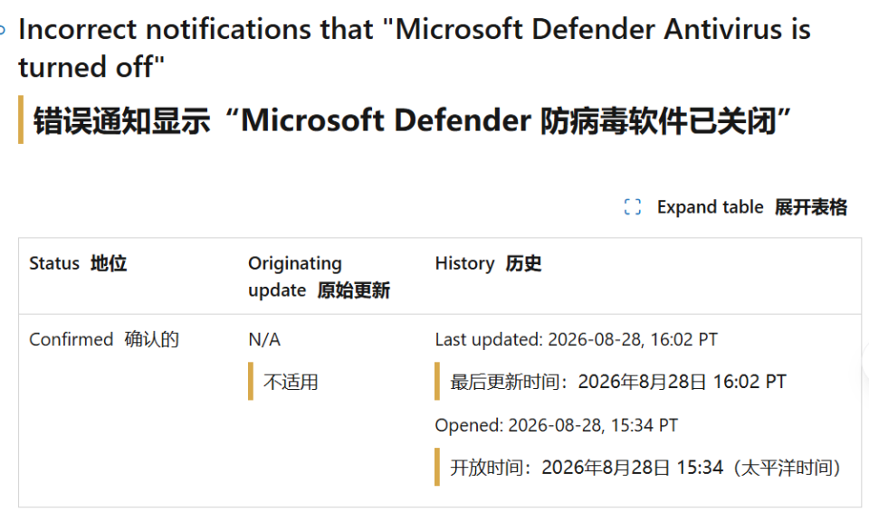The image size is (869, 512).
Task: Click the 地位 header translation
Action: click(109, 263)
